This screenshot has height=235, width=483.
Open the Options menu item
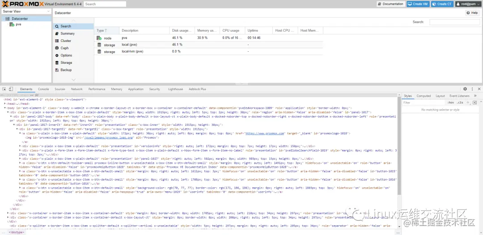pos(73,56)
